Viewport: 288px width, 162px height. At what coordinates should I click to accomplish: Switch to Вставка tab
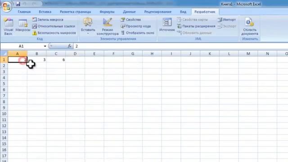(x=45, y=12)
